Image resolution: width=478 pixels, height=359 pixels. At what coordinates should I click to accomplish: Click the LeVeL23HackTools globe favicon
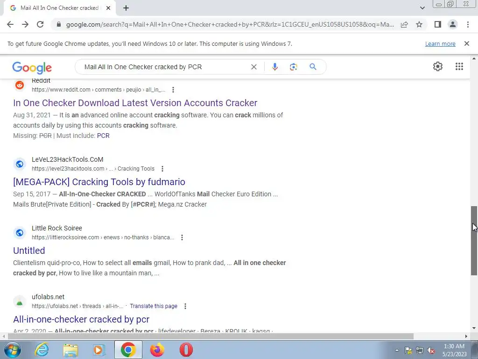[x=20, y=164]
